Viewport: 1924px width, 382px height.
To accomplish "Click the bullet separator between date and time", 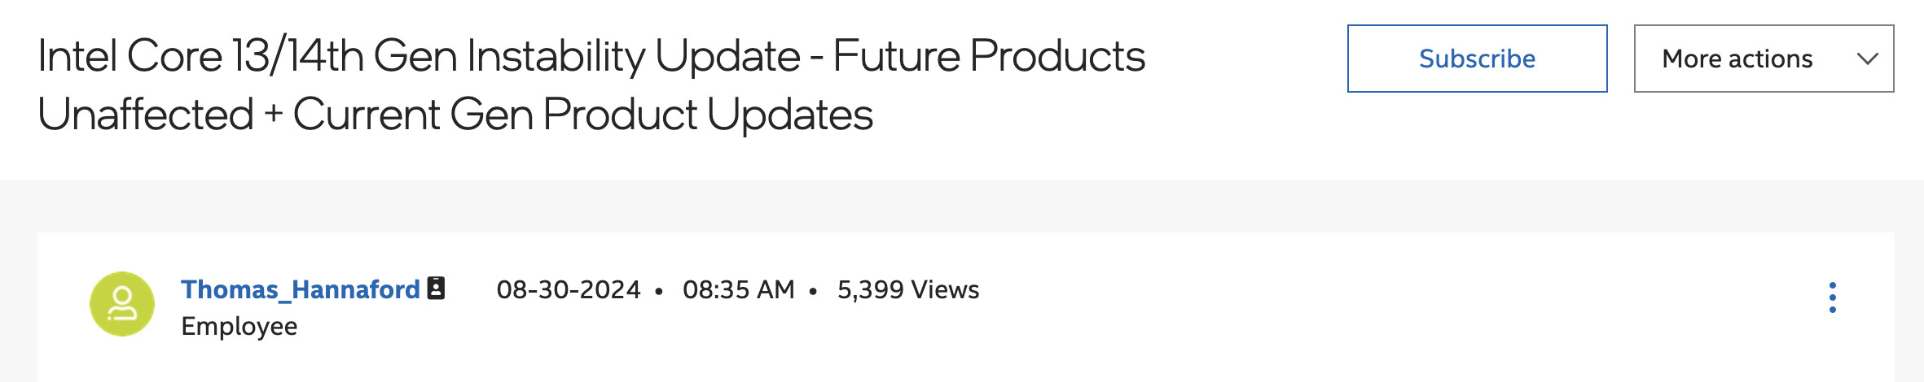I will coord(658,291).
